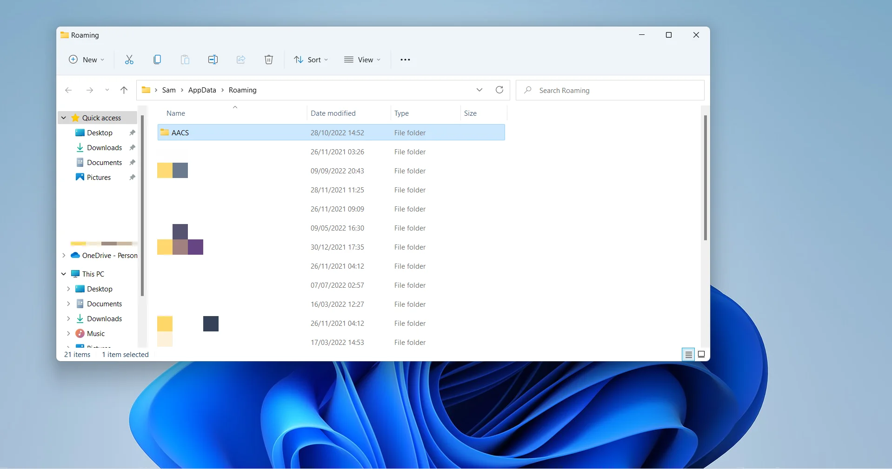Open the Sort dropdown menu

click(x=311, y=59)
